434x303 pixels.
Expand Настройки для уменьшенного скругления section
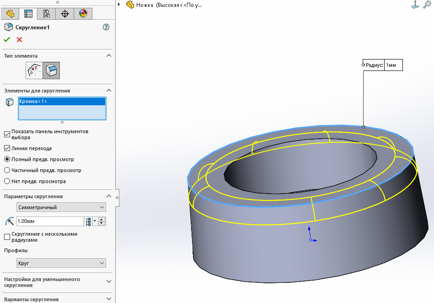tap(108, 282)
